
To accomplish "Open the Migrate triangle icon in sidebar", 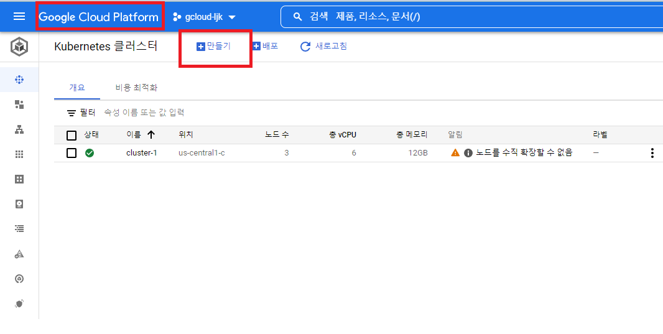I will click(x=19, y=254).
